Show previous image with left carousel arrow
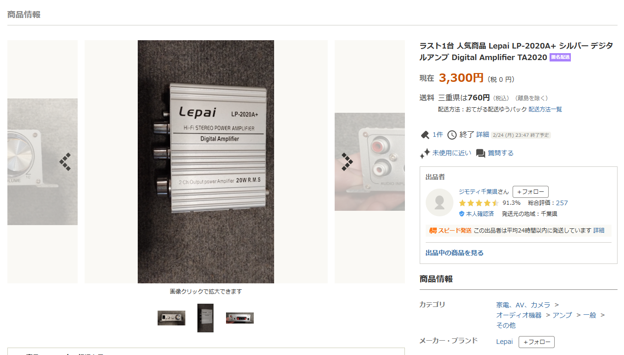This screenshot has height=355, width=624. 65,162
